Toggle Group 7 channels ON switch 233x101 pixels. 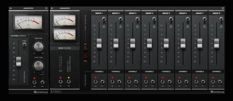196,82
